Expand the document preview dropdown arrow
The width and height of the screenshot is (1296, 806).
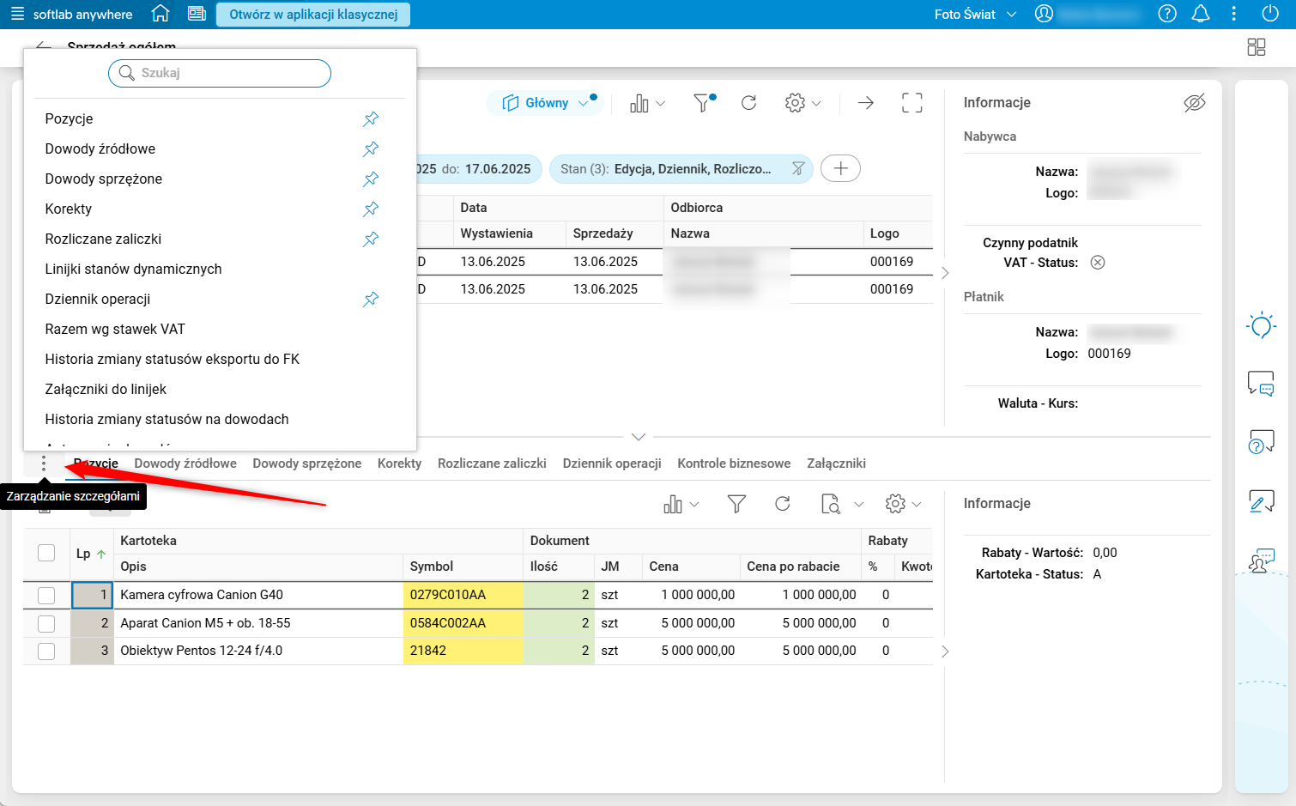click(858, 505)
